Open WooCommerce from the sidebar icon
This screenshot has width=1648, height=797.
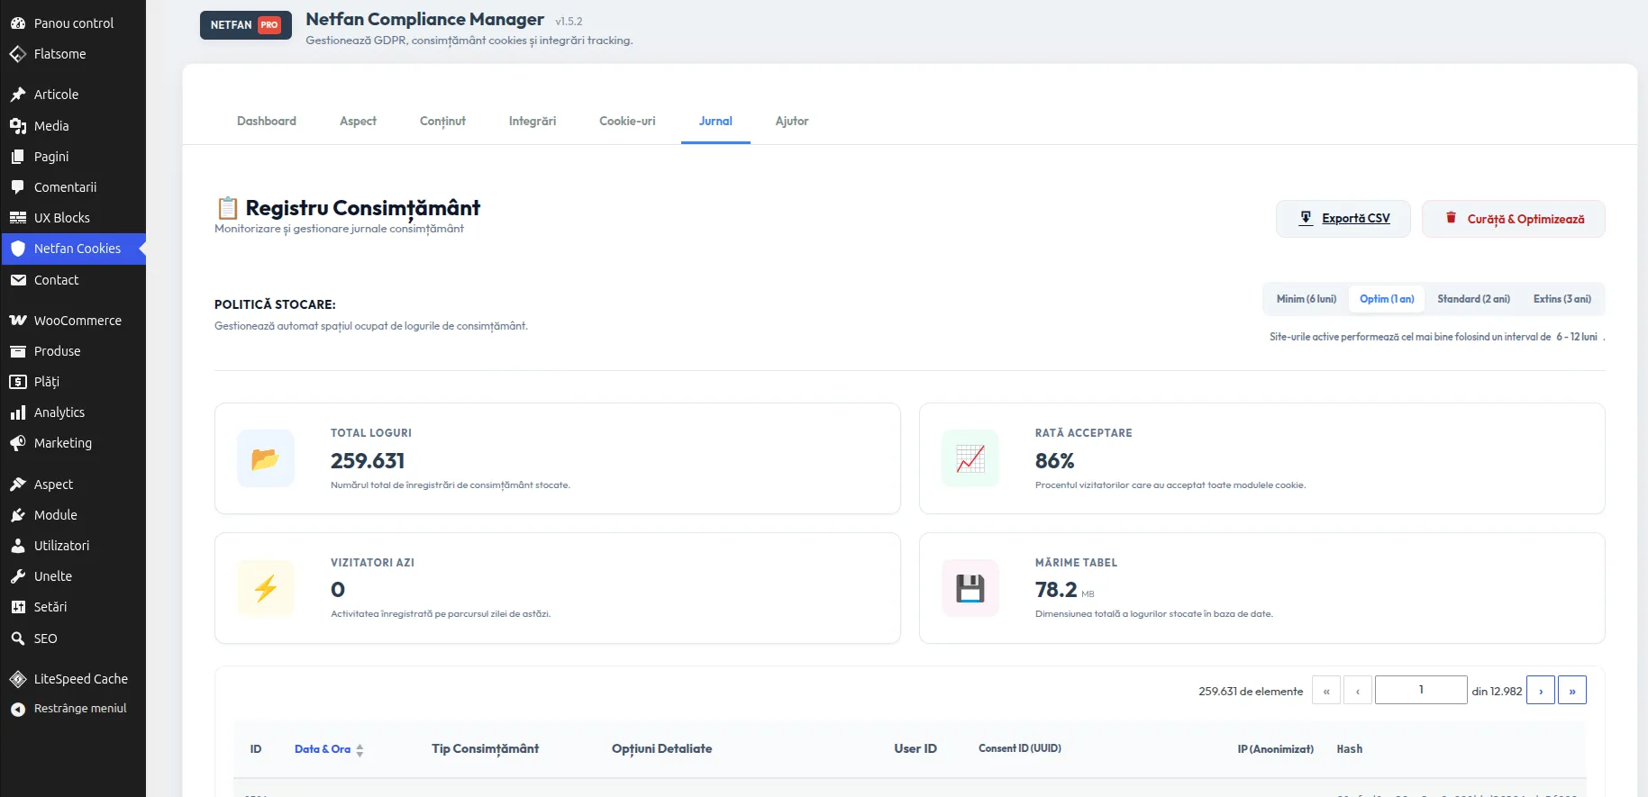[x=18, y=321]
